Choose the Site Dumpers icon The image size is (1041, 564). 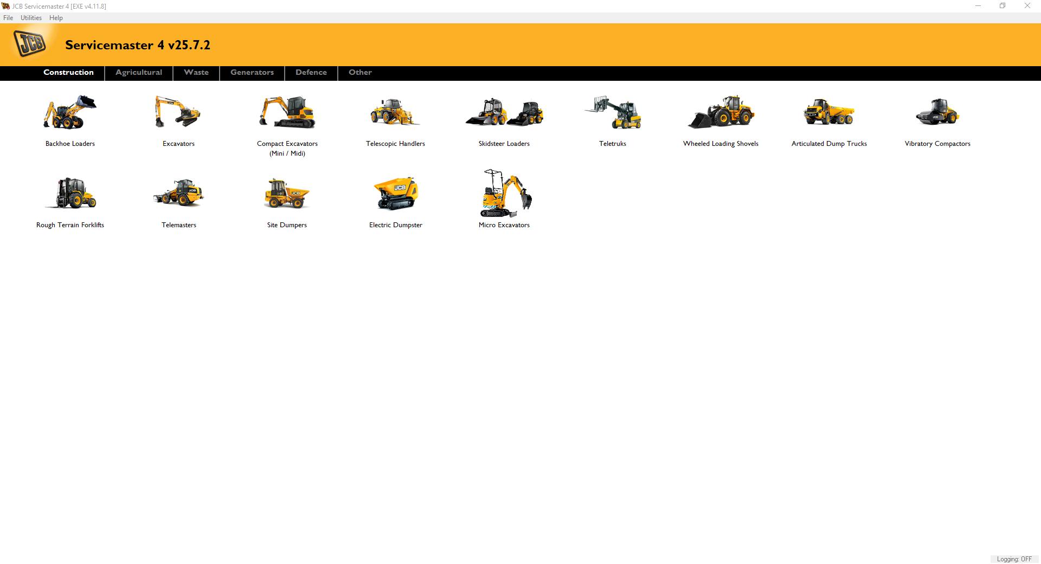coord(287,193)
